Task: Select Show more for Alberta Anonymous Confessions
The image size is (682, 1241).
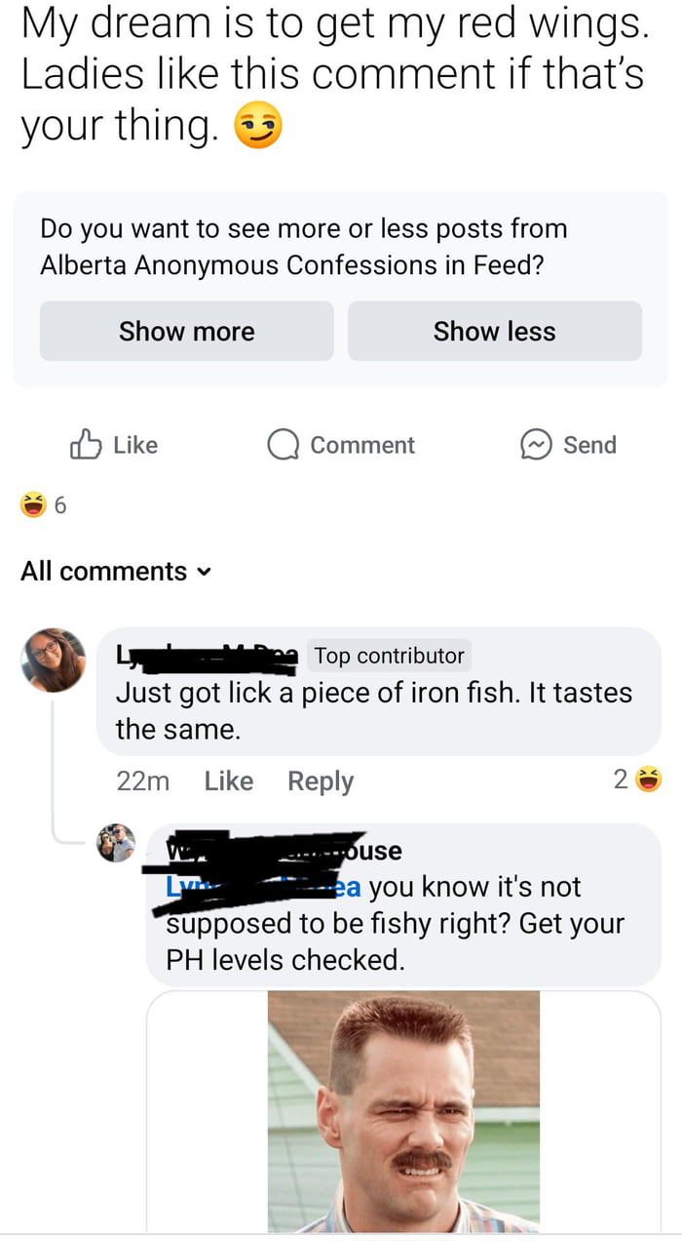Action: tap(186, 332)
